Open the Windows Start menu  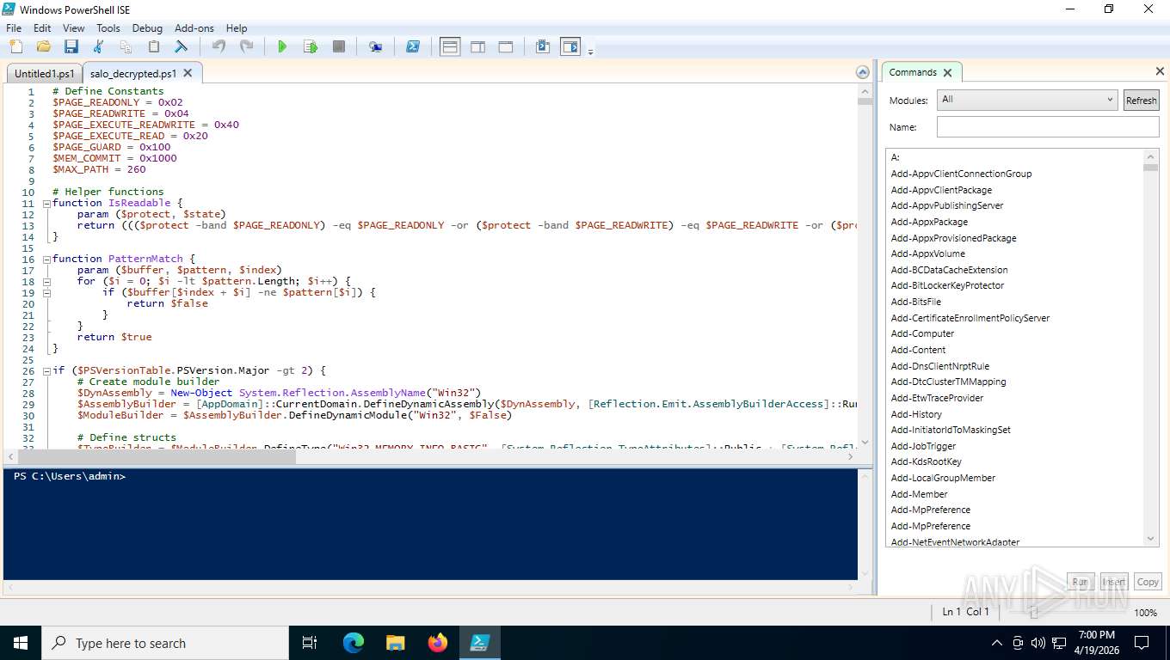pos(20,643)
